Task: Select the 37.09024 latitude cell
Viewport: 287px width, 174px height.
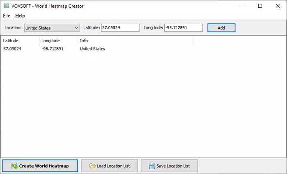Action: tap(12, 49)
